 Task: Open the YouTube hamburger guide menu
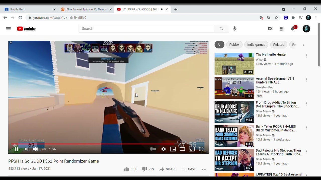[x=8, y=29]
